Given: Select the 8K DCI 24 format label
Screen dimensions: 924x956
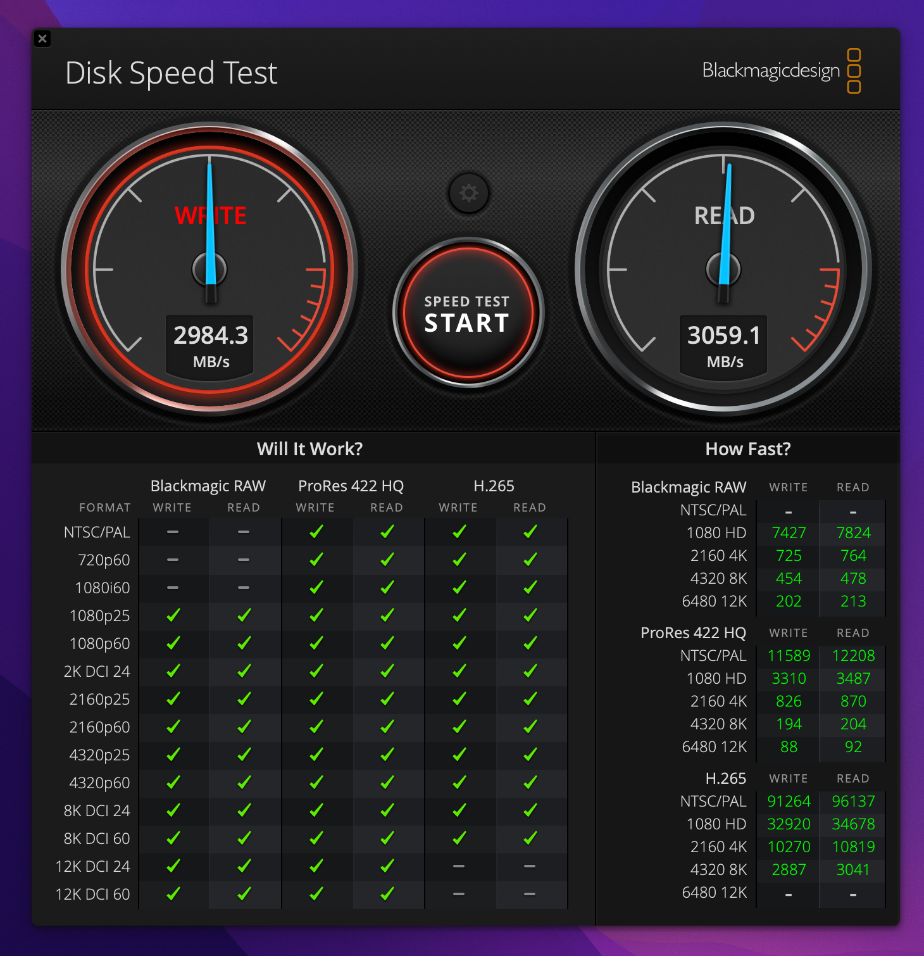Looking at the screenshot, I should point(97,810).
